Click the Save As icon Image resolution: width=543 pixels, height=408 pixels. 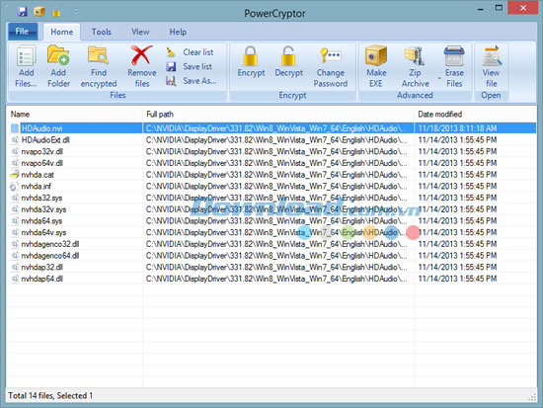coord(171,81)
